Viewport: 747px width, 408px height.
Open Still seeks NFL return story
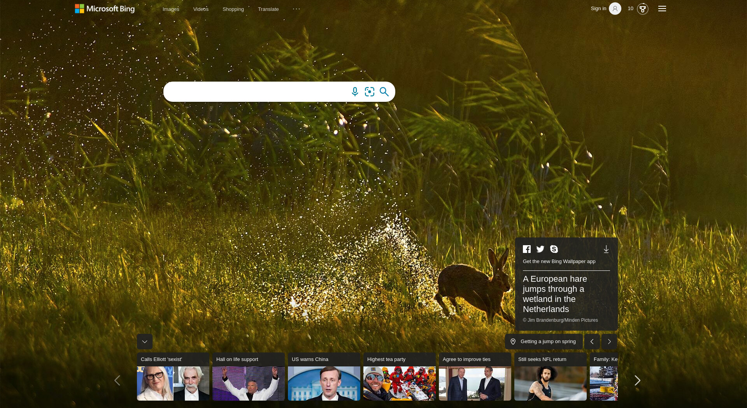point(551,377)
